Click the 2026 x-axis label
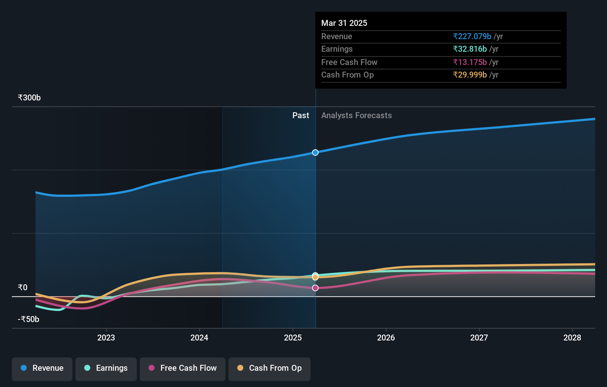The height and width of the screenshot is (387, 607). pyautogui.click(x=386, y=338)
